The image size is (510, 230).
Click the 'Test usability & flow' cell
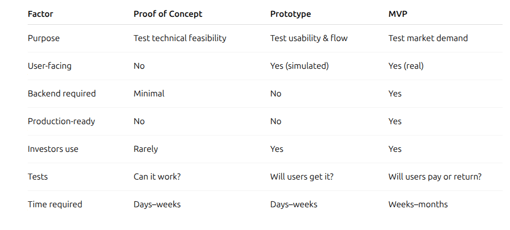(309, 38)
